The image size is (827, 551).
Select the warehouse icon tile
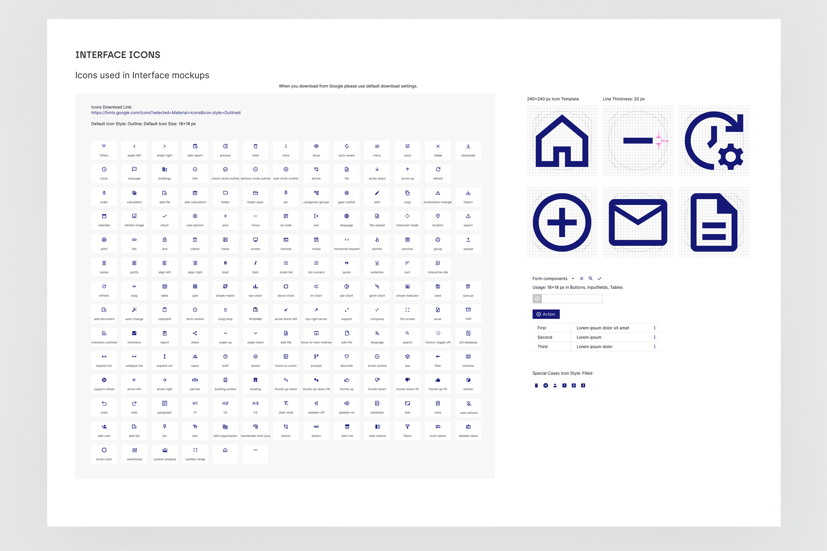(x=134, y=453)
